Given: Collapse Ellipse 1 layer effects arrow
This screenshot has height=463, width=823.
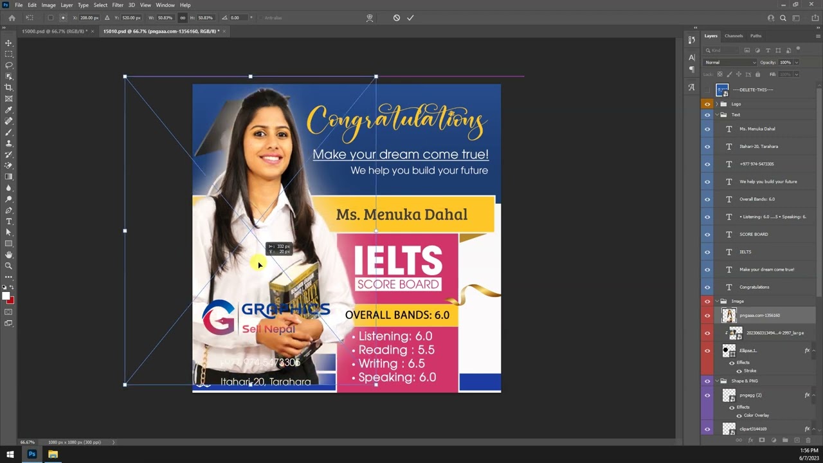Looking at the screenshot, I should 813,350.
